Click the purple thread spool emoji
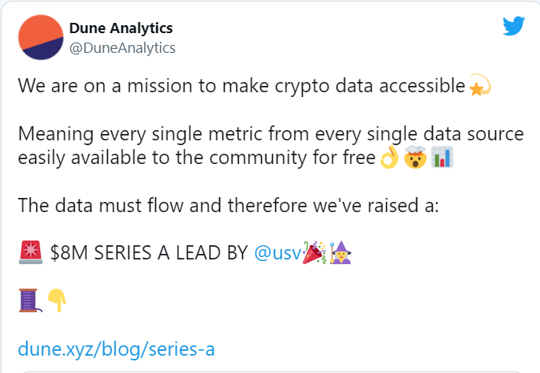The image size is (540, 373). [x=30, y=300]
